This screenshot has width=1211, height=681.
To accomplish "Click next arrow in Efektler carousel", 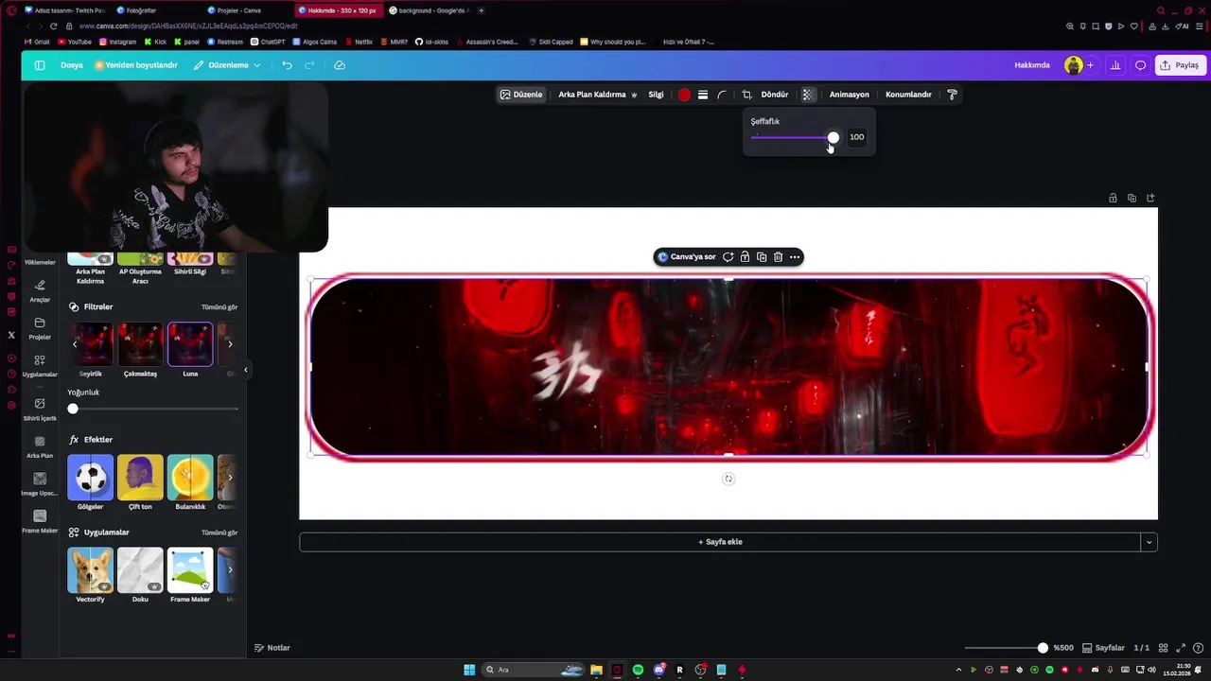I will tap(230, 478).
